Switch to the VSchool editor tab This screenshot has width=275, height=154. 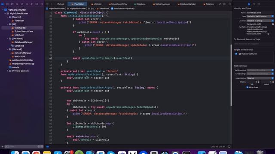point(61,4)
